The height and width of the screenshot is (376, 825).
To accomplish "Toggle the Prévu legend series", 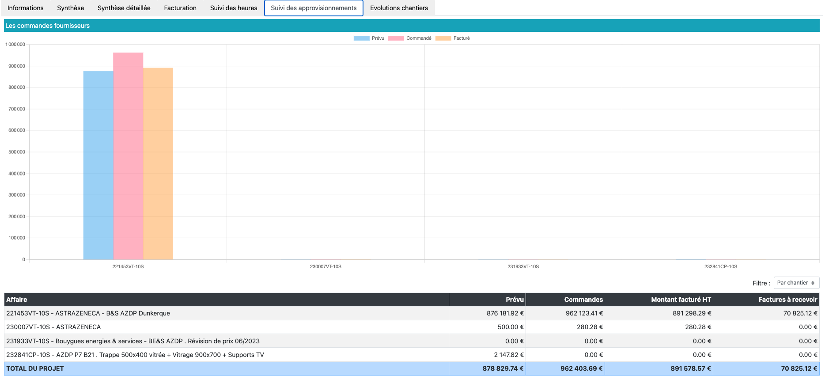I will (x=369, y=38).
